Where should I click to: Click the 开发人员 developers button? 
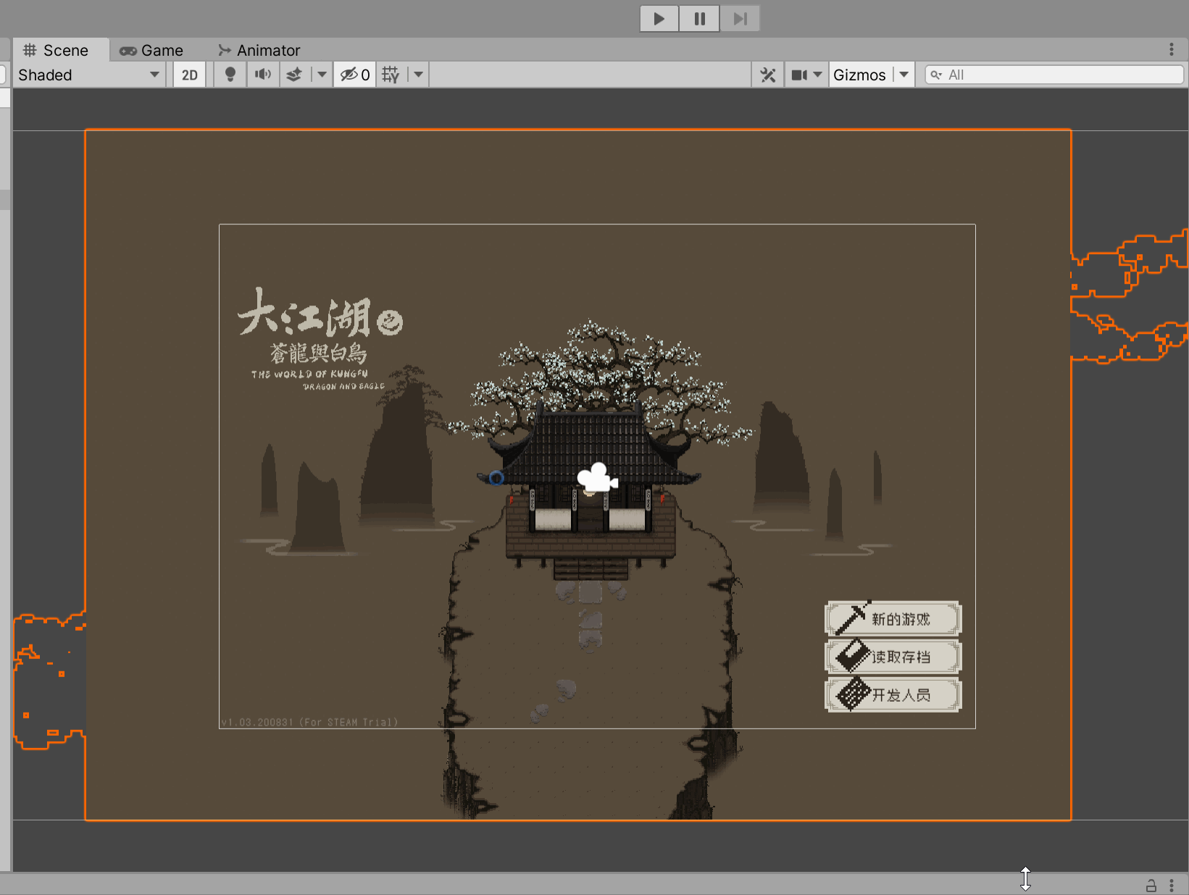tap(893, 695)
